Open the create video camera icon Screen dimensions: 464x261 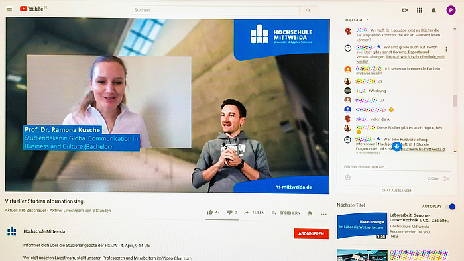405,10
